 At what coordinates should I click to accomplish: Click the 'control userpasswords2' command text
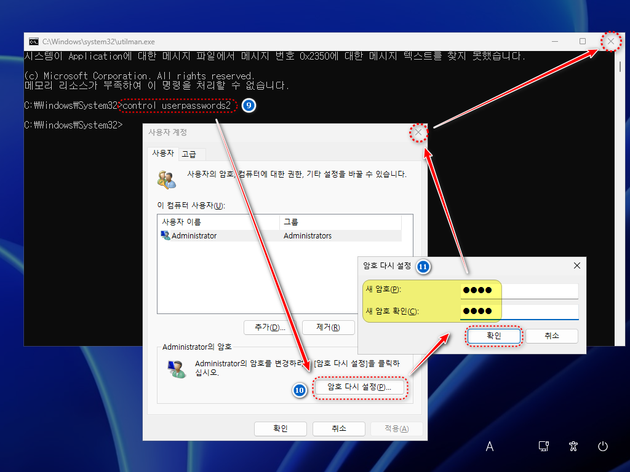pos(177,106)
